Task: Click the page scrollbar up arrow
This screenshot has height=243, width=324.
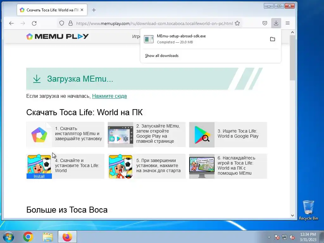Action: [x=292, y=32]
